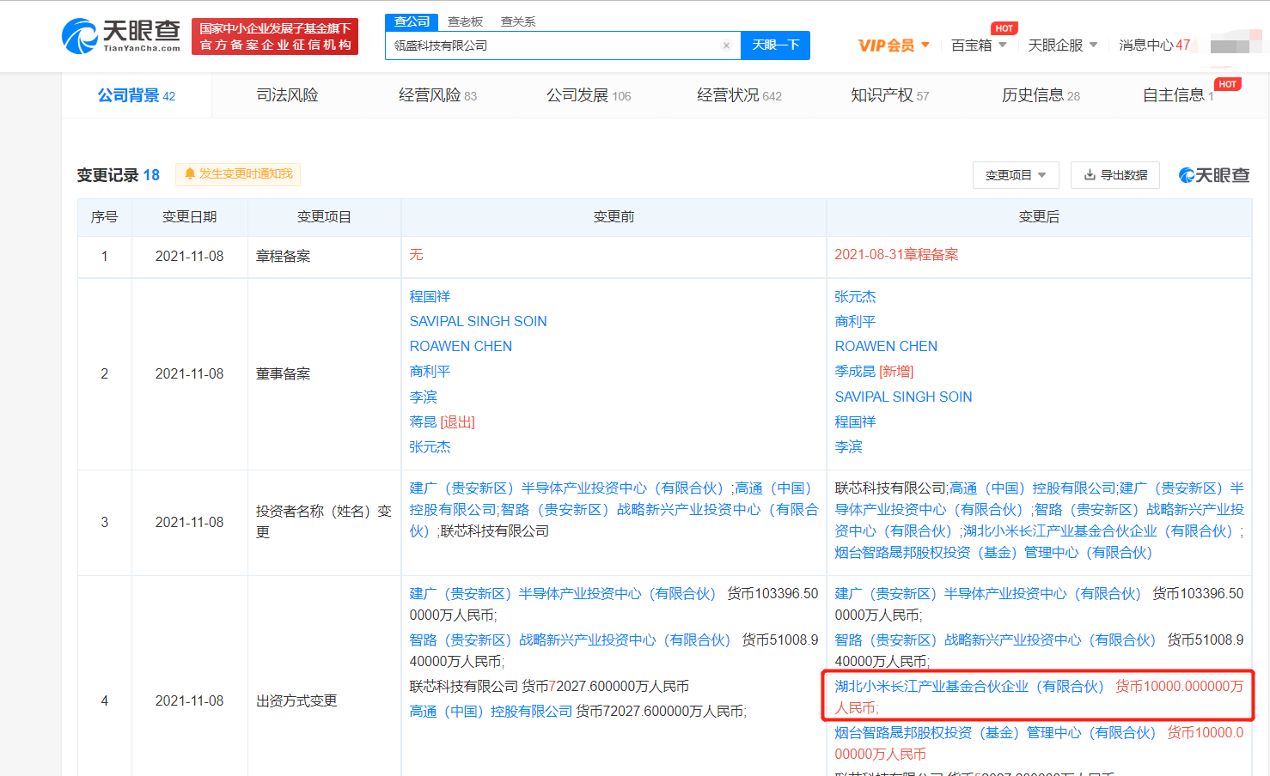The height and width of the screenshot is (776, 1270).
Task: Click the red 官方备案企业征信机构 banner
Action: pyautogui.click(x=275, y=37)
